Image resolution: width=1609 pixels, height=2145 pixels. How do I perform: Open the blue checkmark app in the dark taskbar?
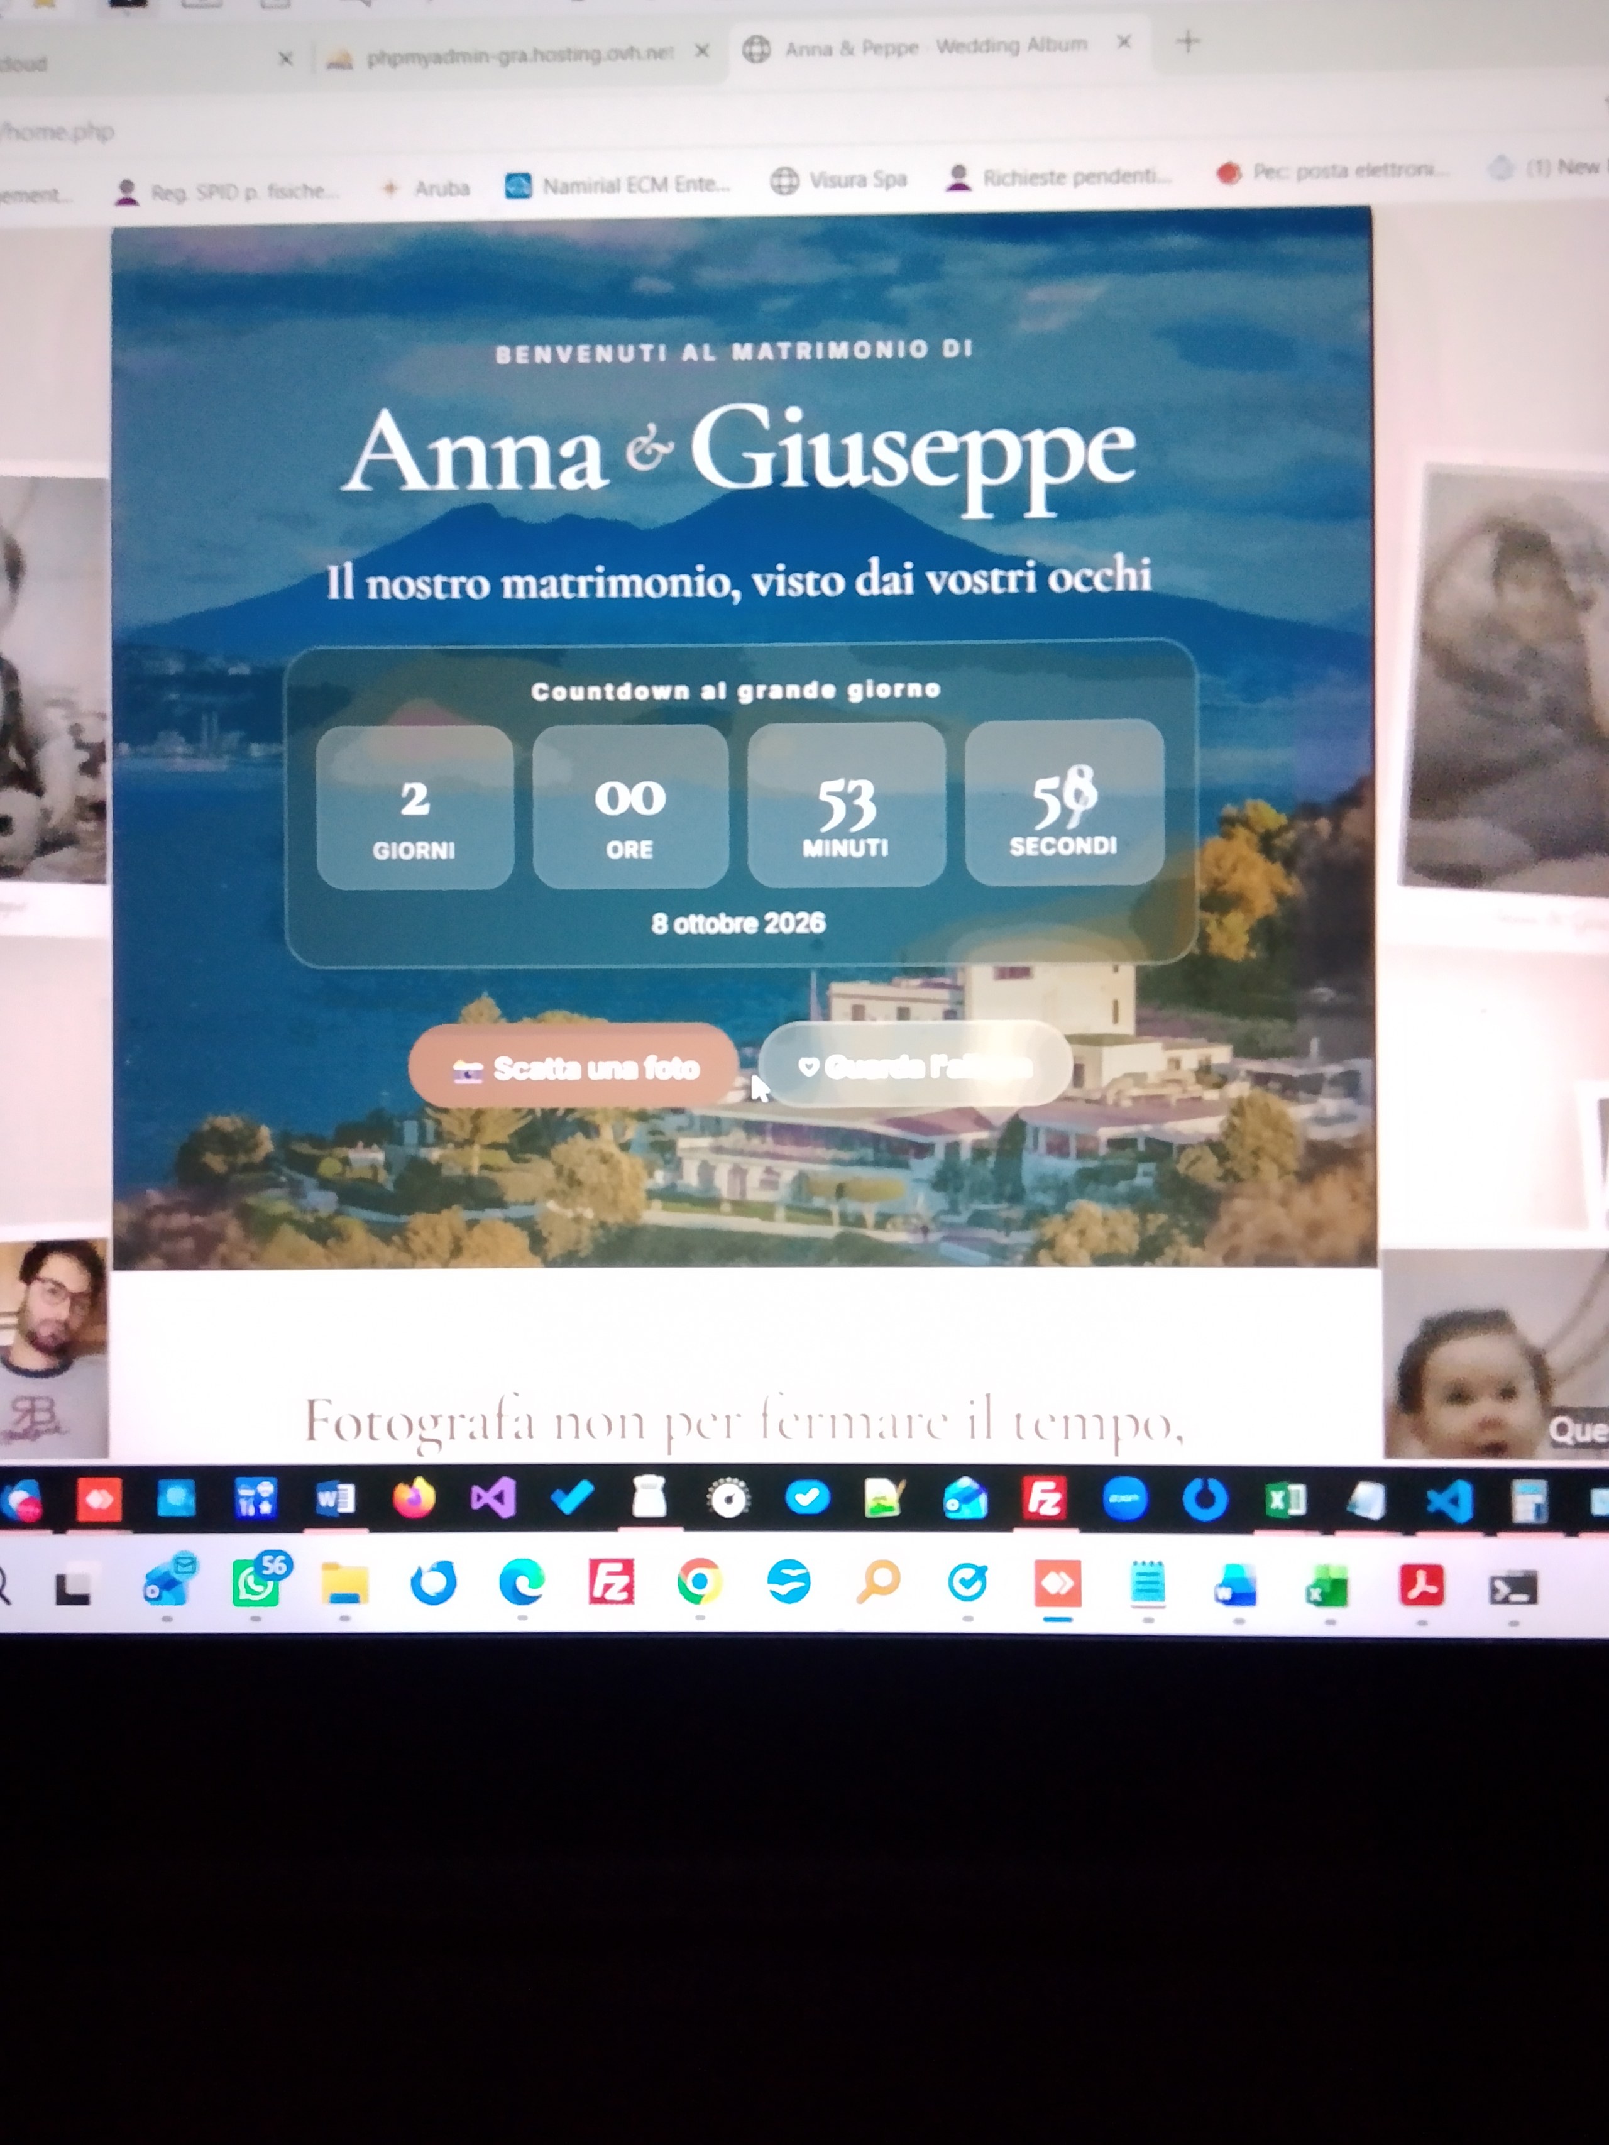572,1499
